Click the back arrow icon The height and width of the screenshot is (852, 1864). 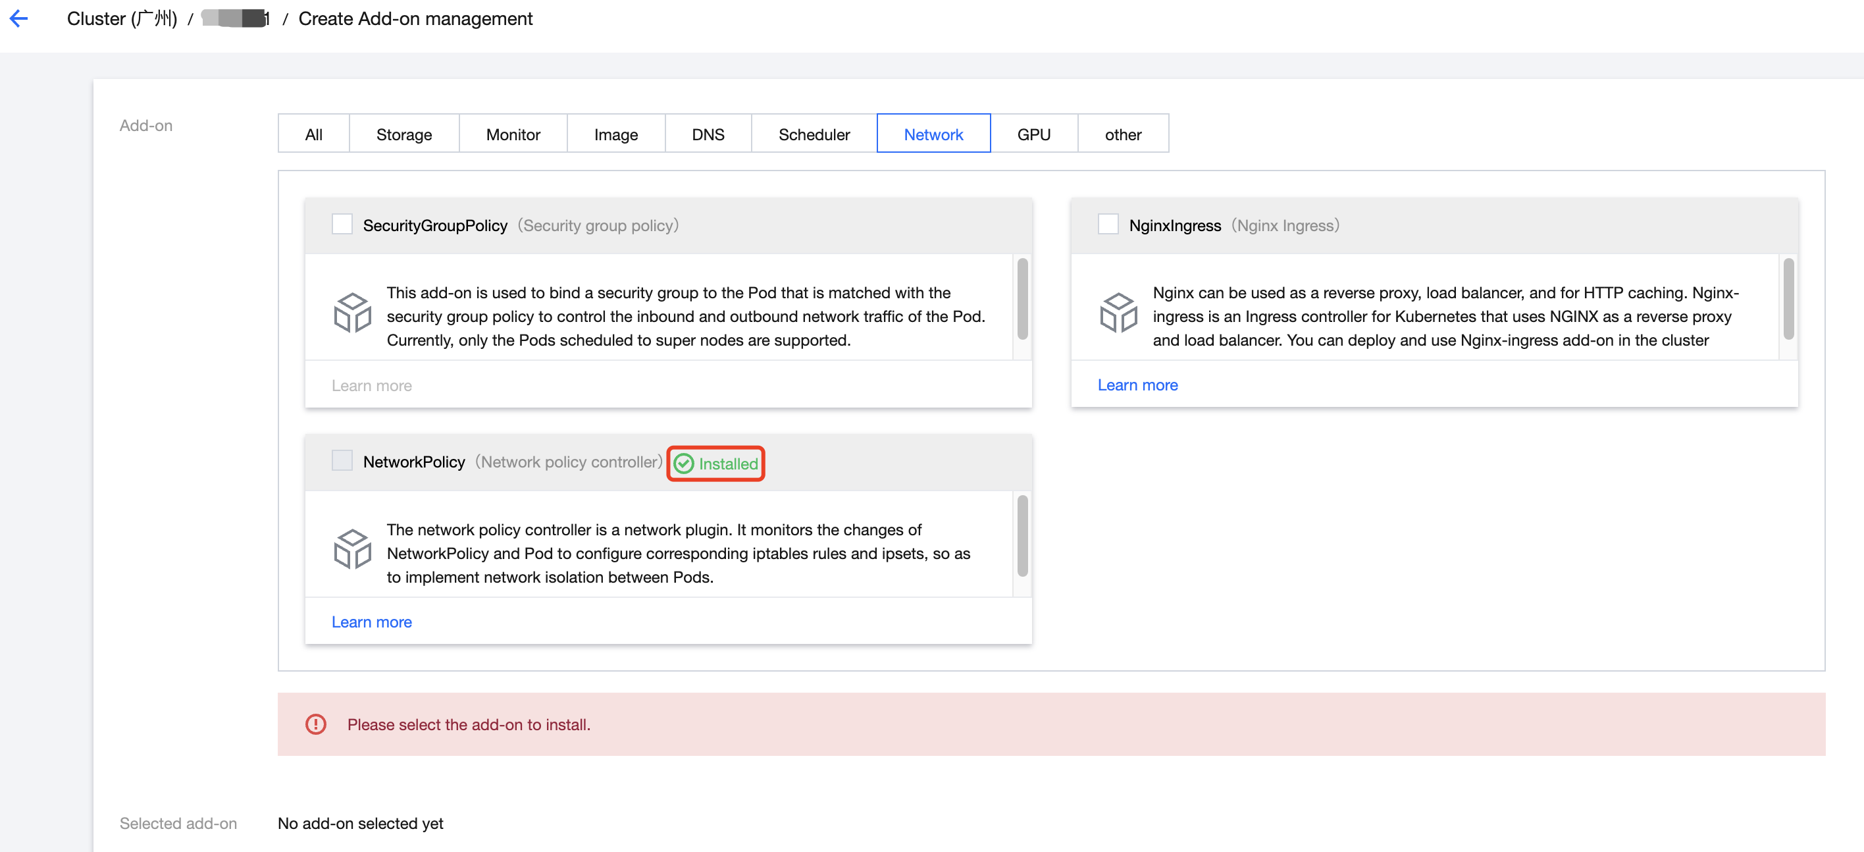pos(19,19)
